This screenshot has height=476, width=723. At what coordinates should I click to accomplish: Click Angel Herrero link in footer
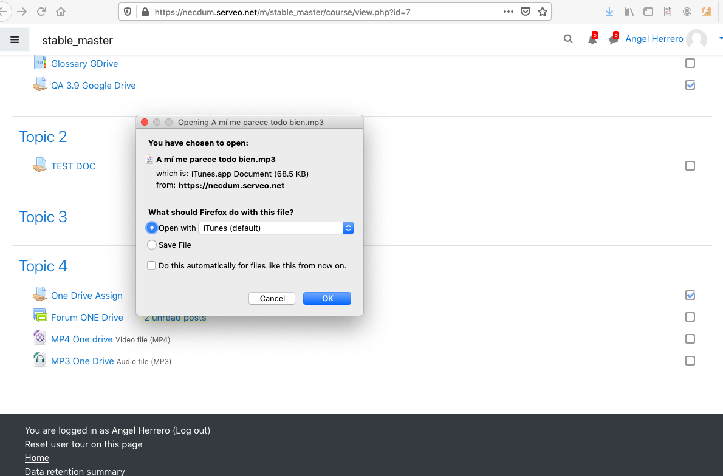click(140, 430)
